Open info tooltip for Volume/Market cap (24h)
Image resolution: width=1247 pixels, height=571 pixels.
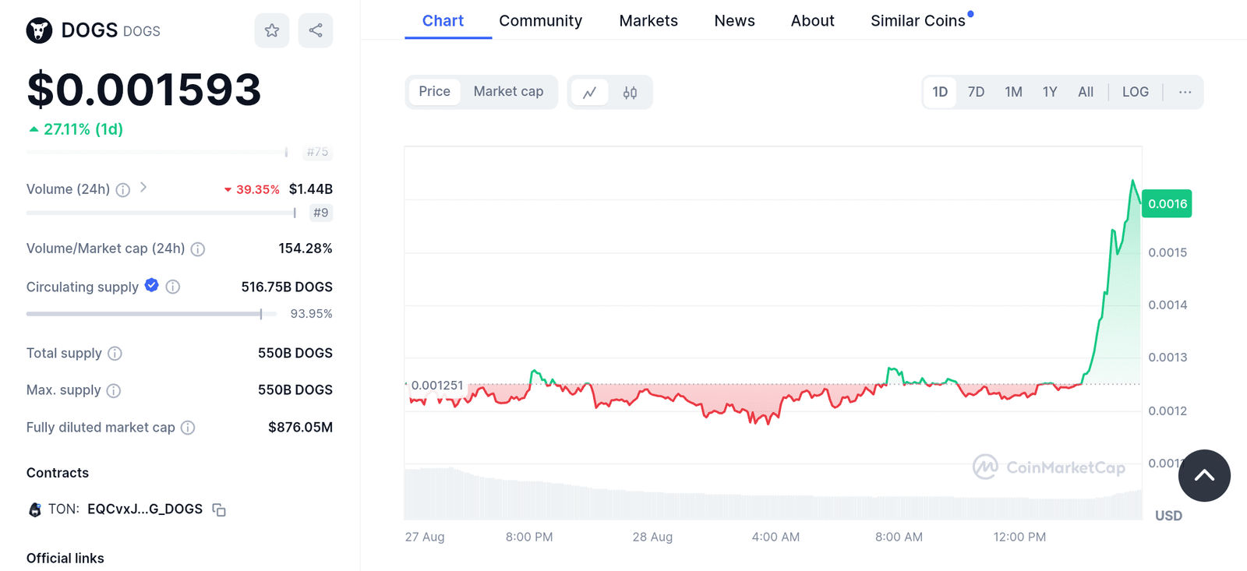tap(198, 249)
